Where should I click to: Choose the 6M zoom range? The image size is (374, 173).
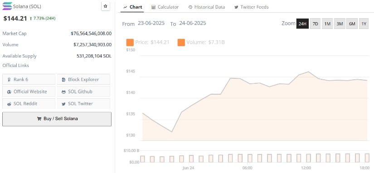(x=352, y=24)
